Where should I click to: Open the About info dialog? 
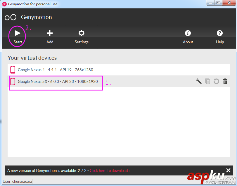point(188,37)
